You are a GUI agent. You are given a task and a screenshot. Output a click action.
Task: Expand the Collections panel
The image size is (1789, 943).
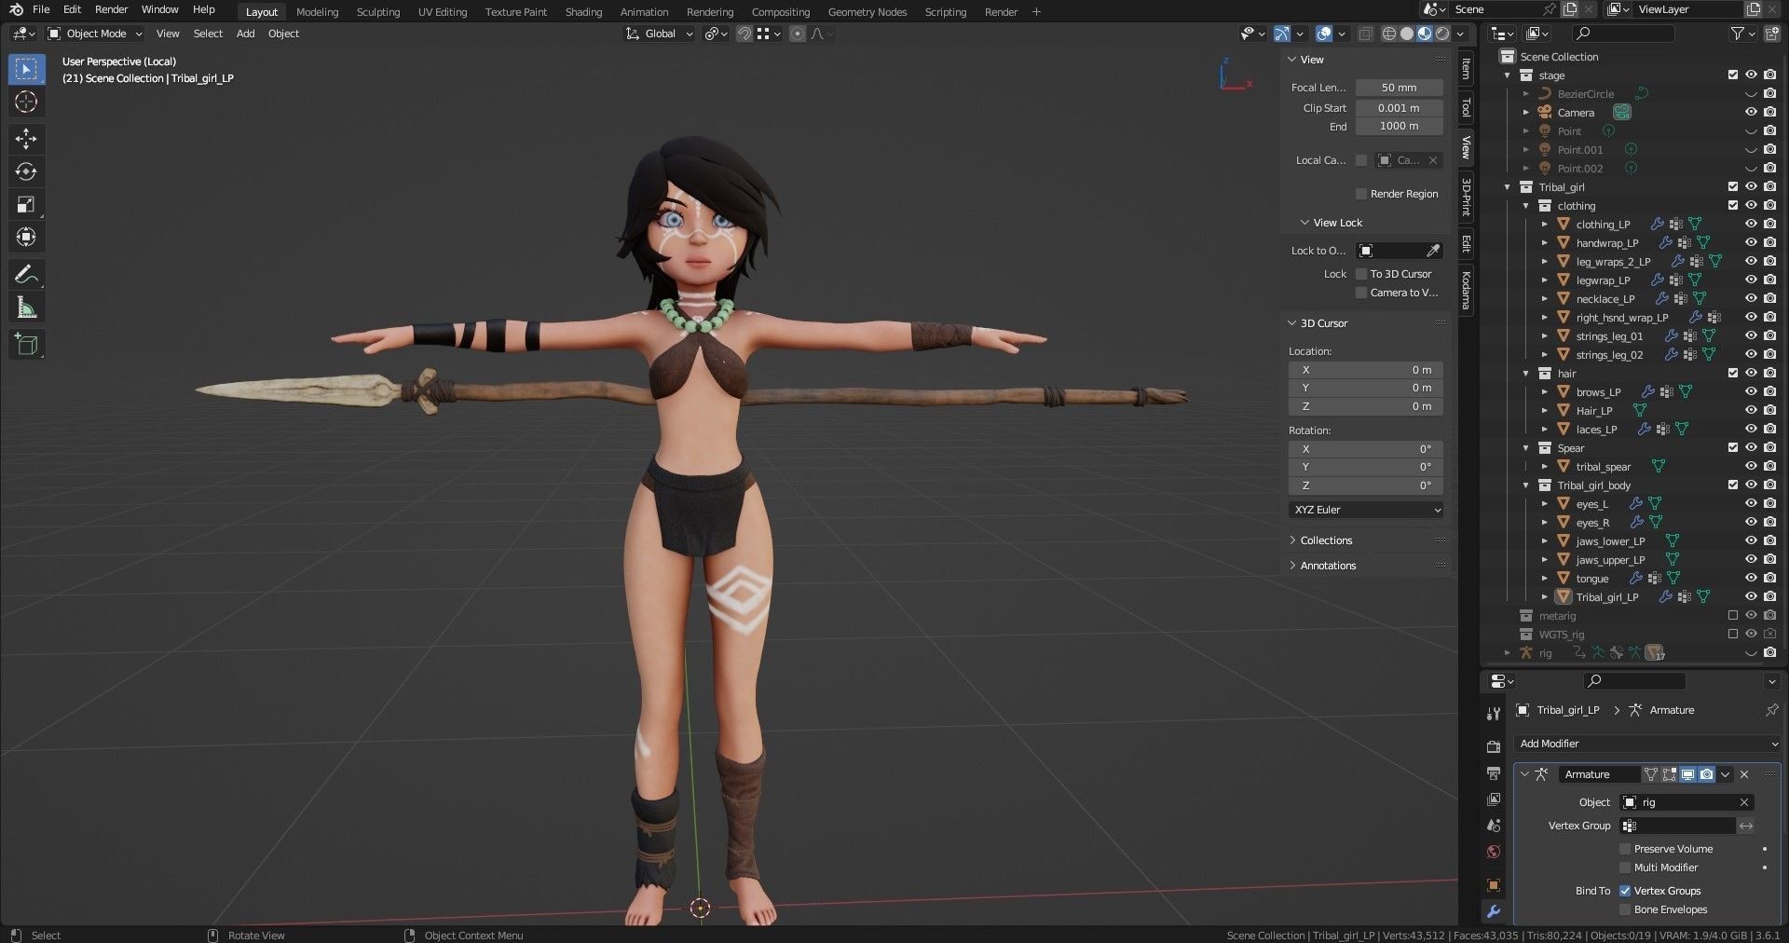pos(1325,540)
